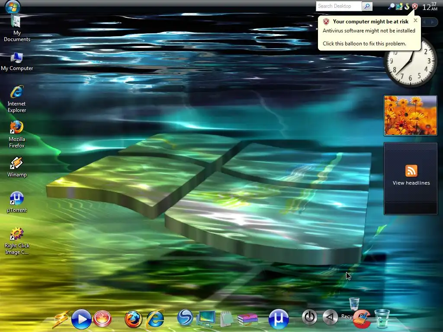Launch µTorrent from the bottom dock
This screenshot has width=443, height=332.
[279, 319]
